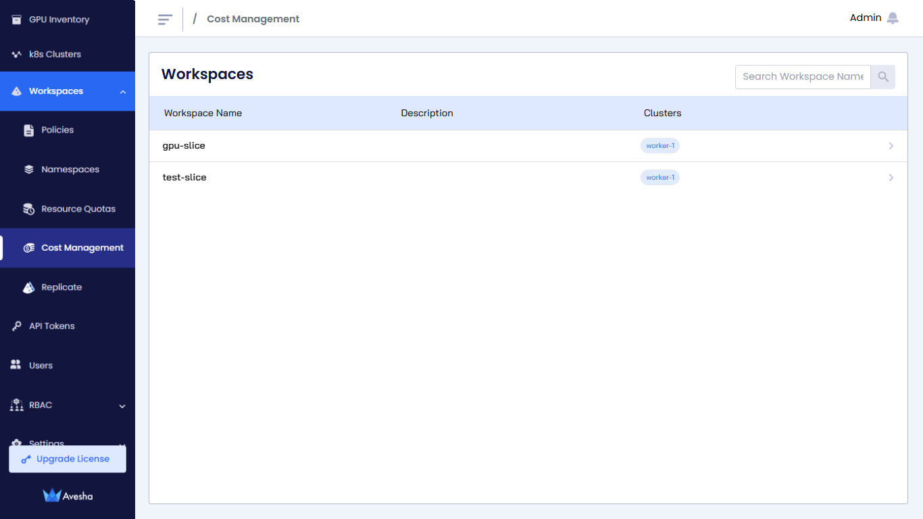Open gpu-slice row details via chevron

click(891, 146)
